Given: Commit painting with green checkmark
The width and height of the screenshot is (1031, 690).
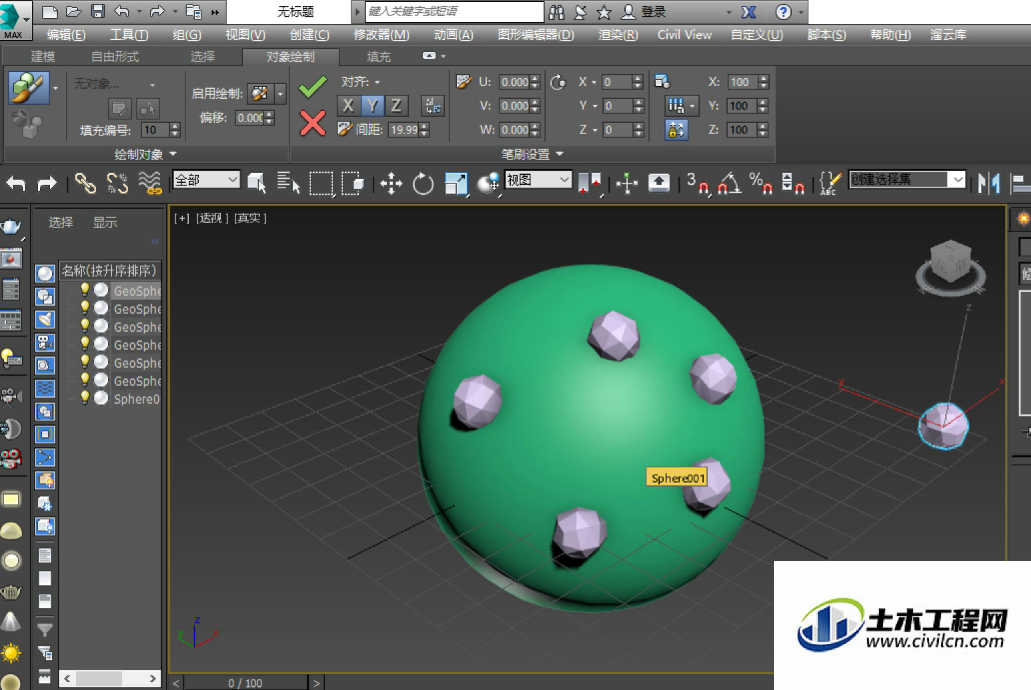Looking at the screenshot, I should [313, 86].
